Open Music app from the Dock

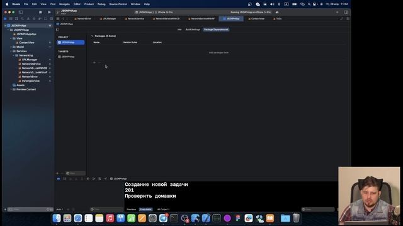pos(110,218)
